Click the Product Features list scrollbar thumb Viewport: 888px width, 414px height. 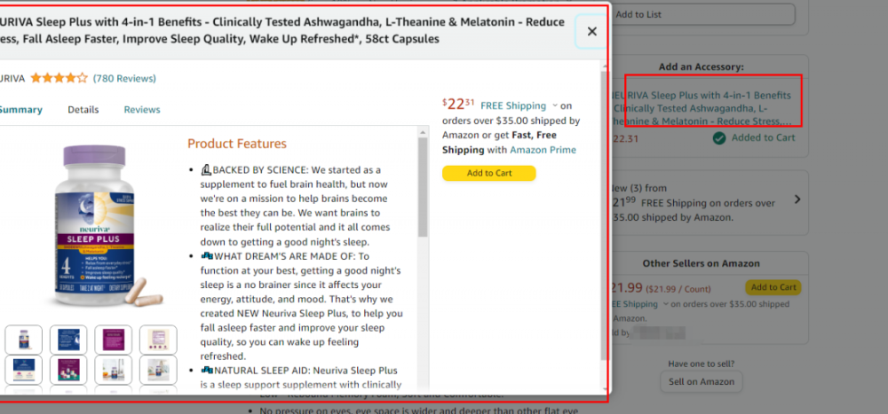[x=423, y=187]
